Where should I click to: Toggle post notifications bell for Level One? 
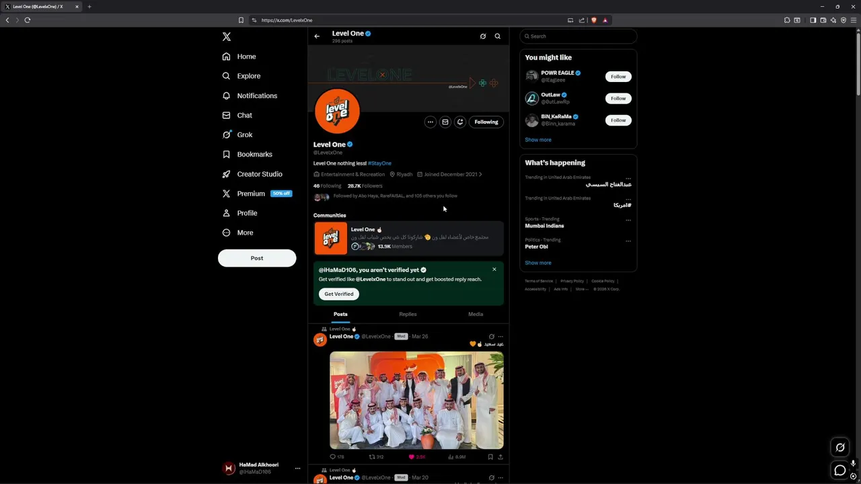[x=460, y=122]
